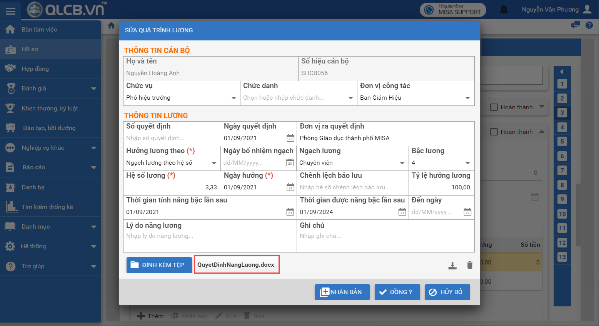Tick the second Hoàn thành checkbox
599x326 pixels.
(x=494, y=132)
